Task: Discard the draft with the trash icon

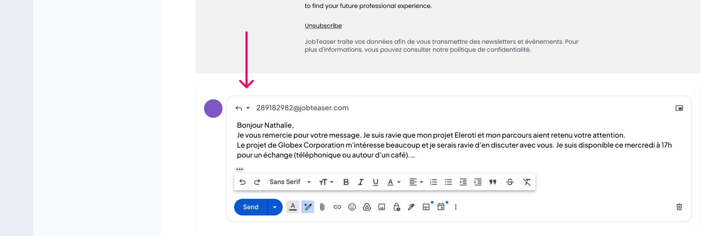Action: (679, 207)
